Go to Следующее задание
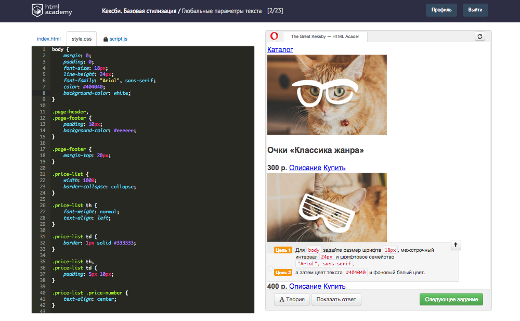Image resolution: width=520 pixels, height=321 pixels. 451,300
